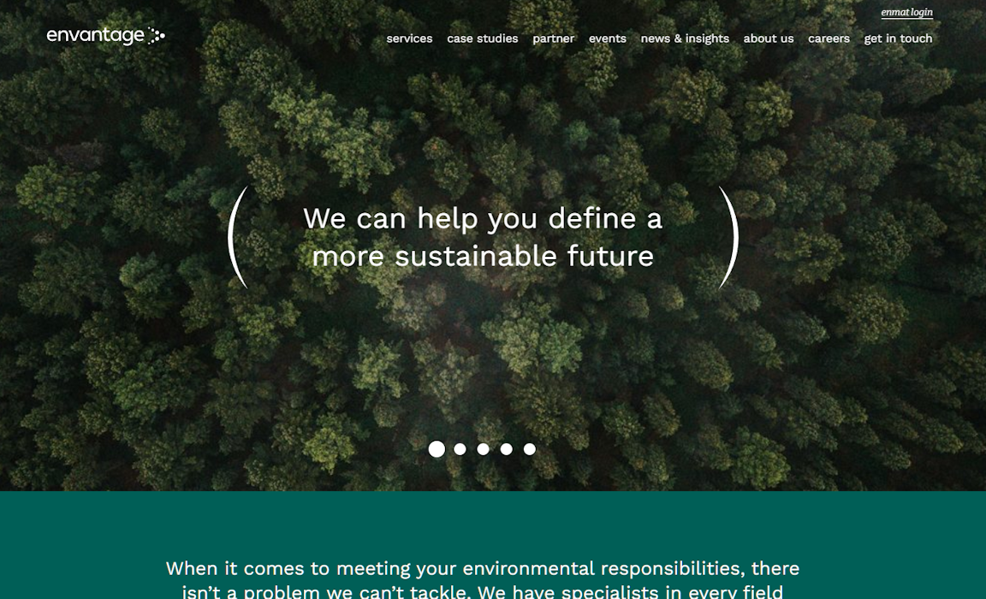The width and height of the screenshot is (986, 599).
Task: Click the environmental responsibilities intro paragraph
Action: pos(483,578)
